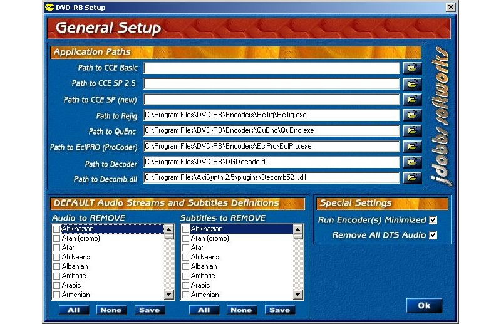Close the DVD-RB Setup window
Image resolution: width=501 pixels, height=324 pixels.
click(450, 7)
